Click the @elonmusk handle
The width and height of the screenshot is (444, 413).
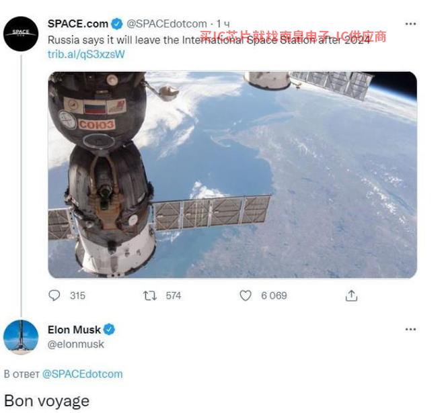click(x=75, y=345)
